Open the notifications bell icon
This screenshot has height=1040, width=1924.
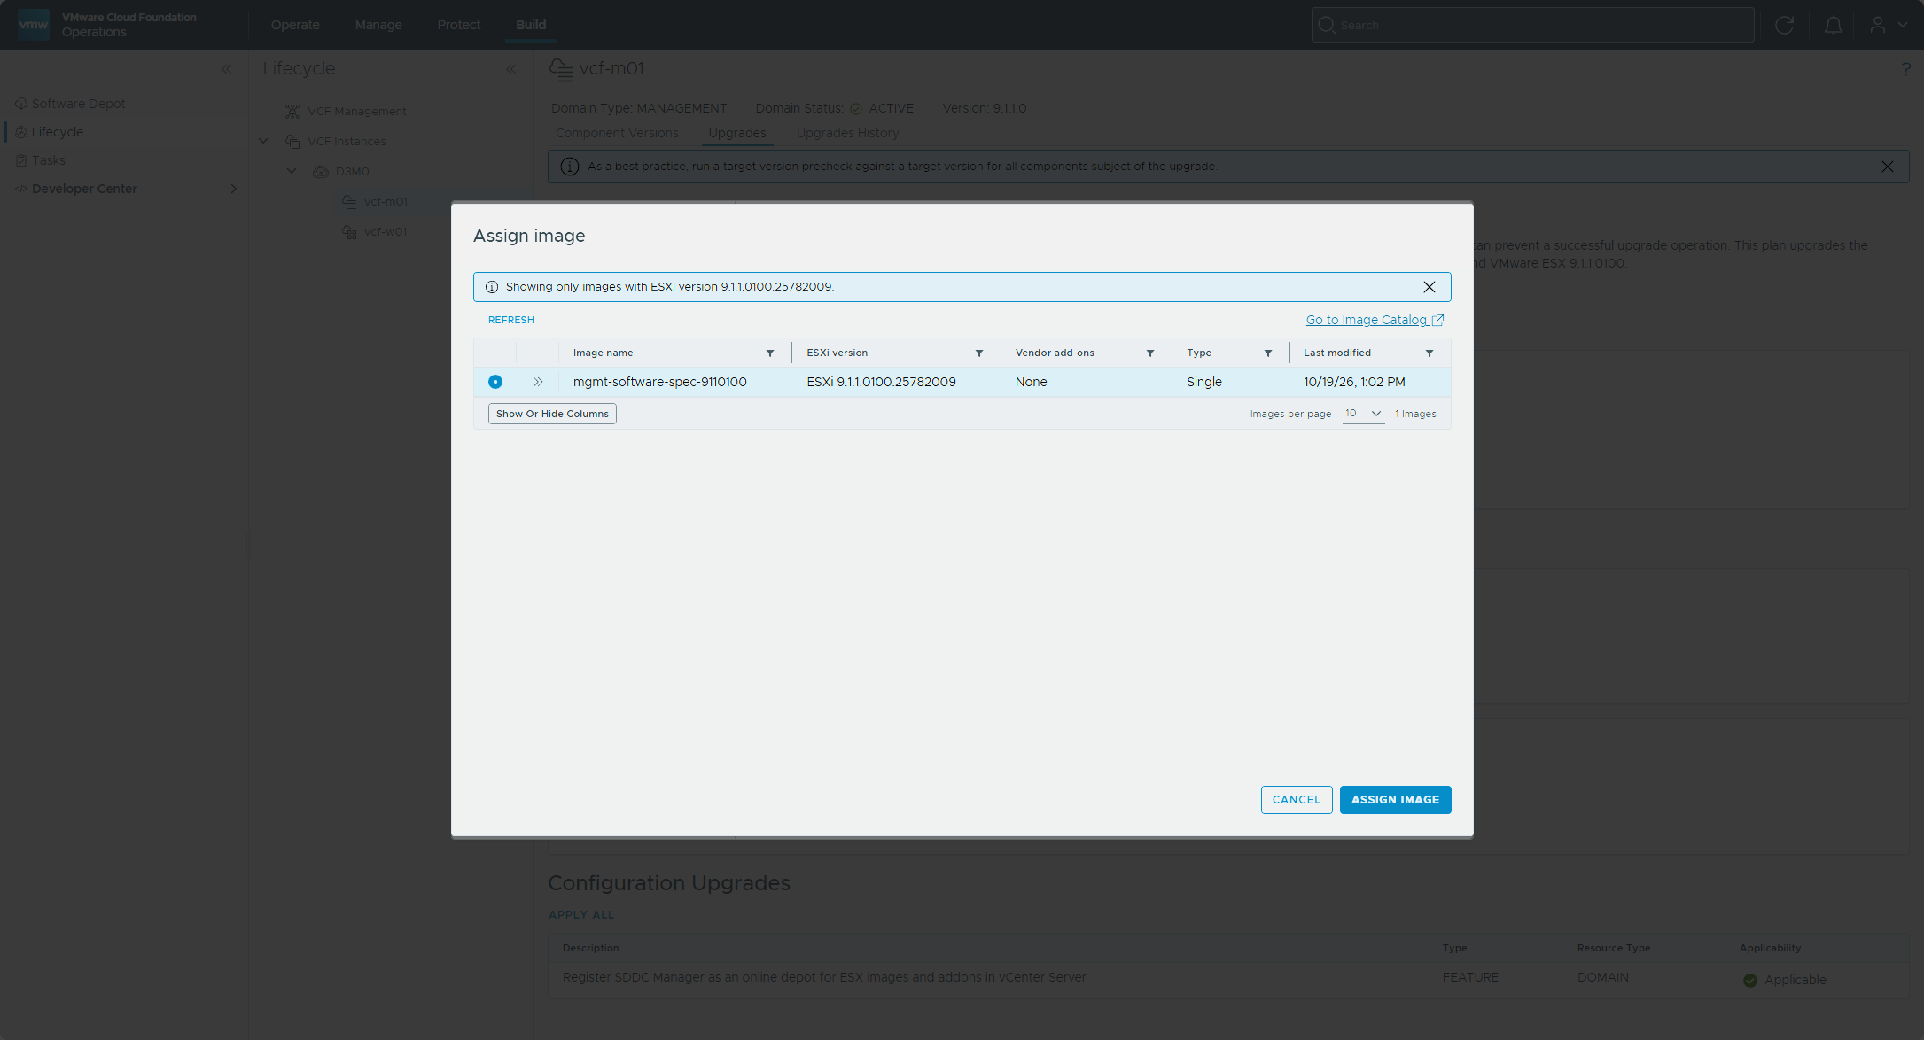tap(1834, 25)
